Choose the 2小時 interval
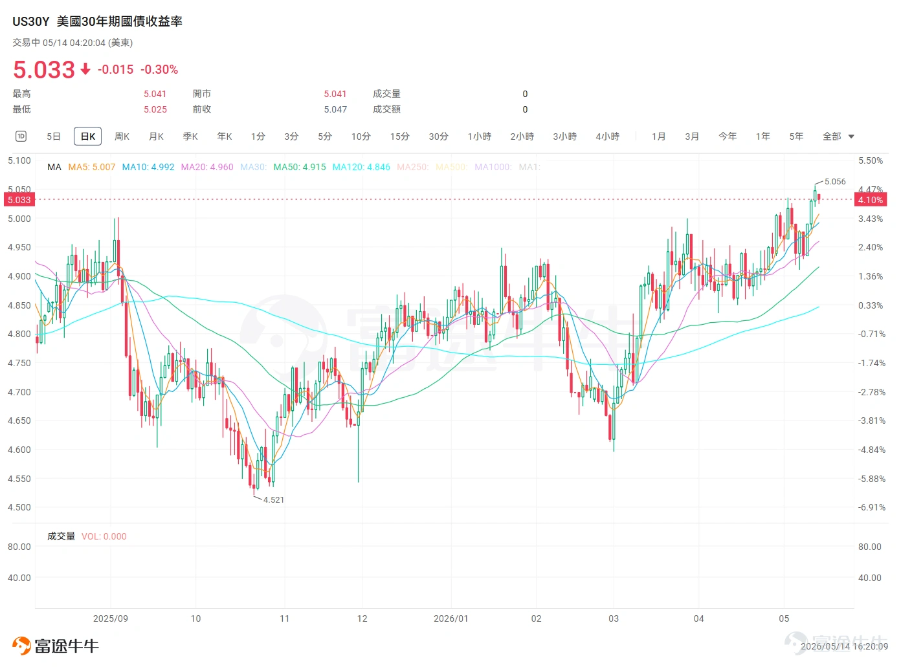Image resolution: width=901 pixels, height=667 pixels. click(522, 137)
